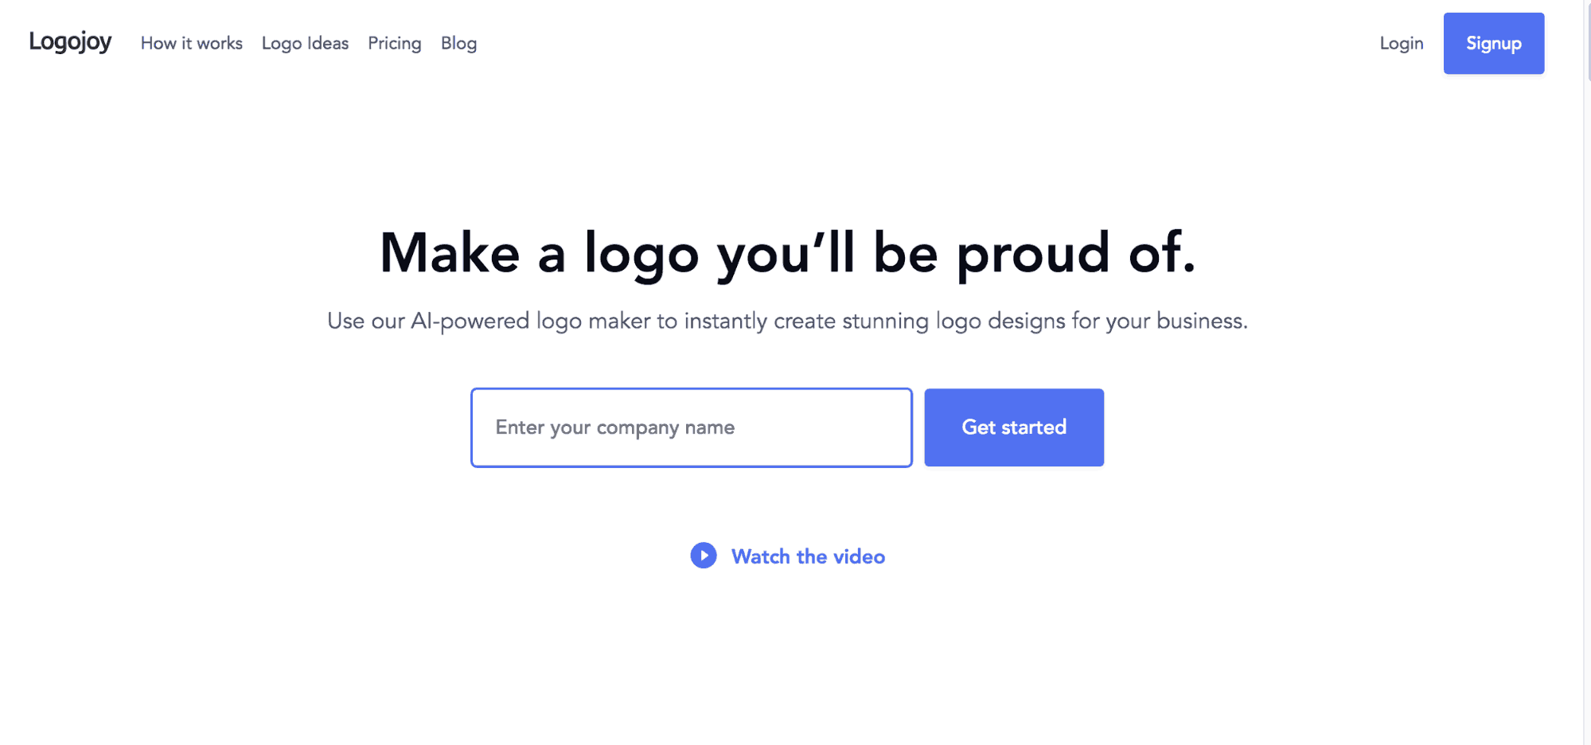
Task: Click the headline Make a logo you'll be proud of
Action: pyautogui.click(x=787, y=253)
